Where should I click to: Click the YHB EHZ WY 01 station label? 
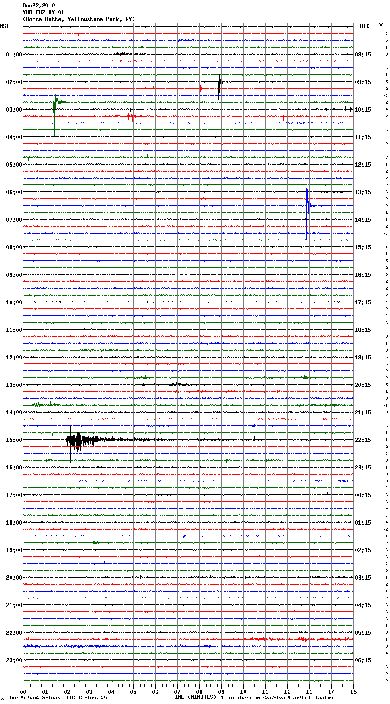coord(44,12)
